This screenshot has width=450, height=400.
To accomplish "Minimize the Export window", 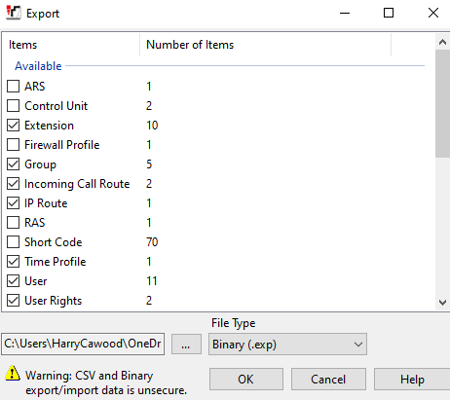I will click(345, 13).
